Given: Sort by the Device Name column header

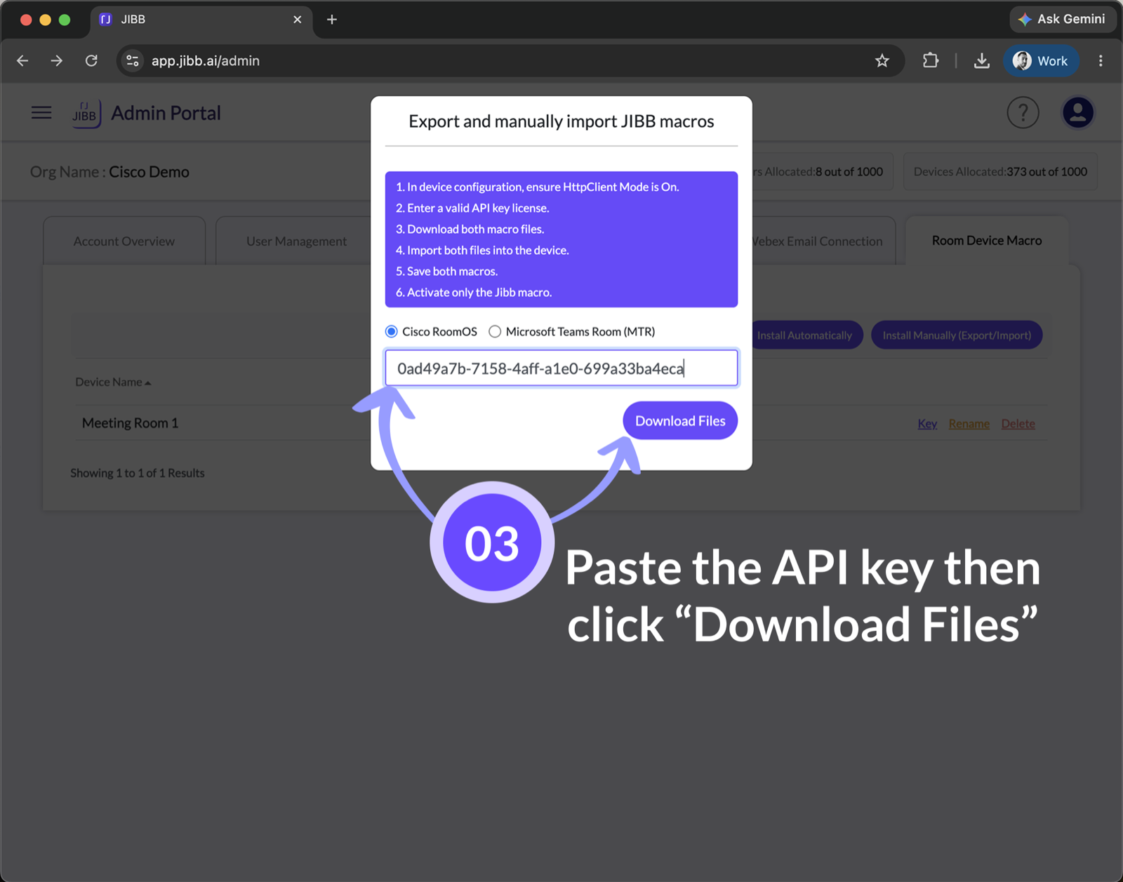Looking at the screenshot, I should 113,382.
